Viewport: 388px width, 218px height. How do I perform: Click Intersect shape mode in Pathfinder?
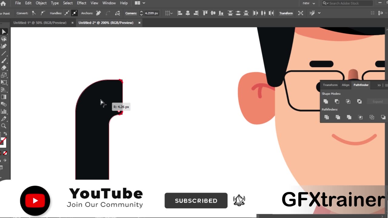(348, 101)
